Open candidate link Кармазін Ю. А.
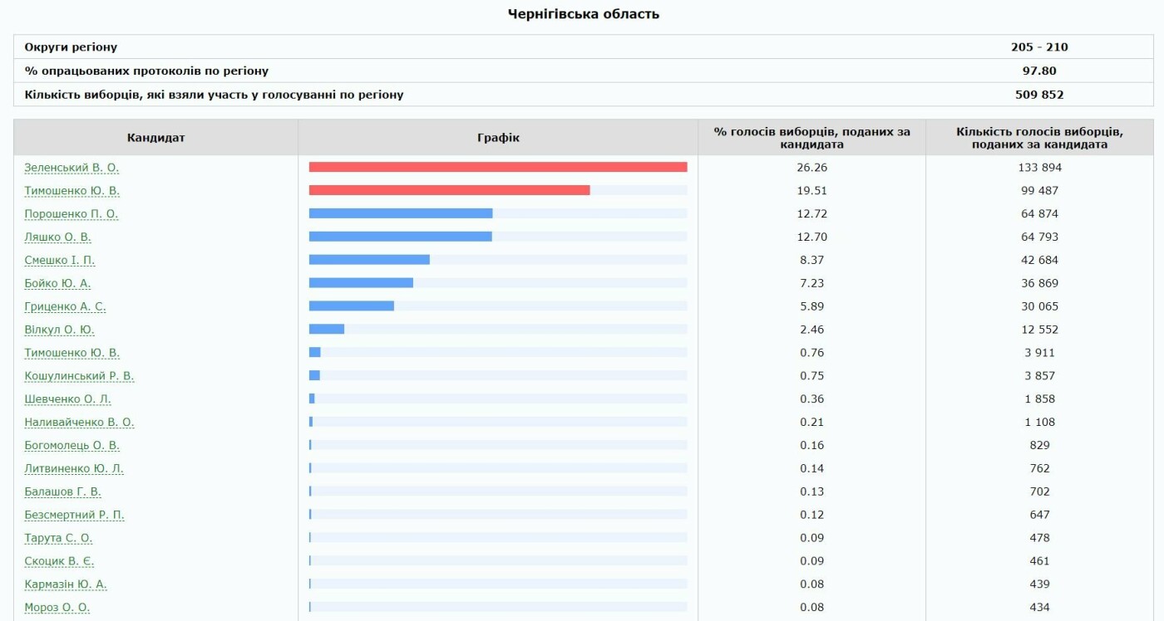1164x621 pixels. [66, 584]
